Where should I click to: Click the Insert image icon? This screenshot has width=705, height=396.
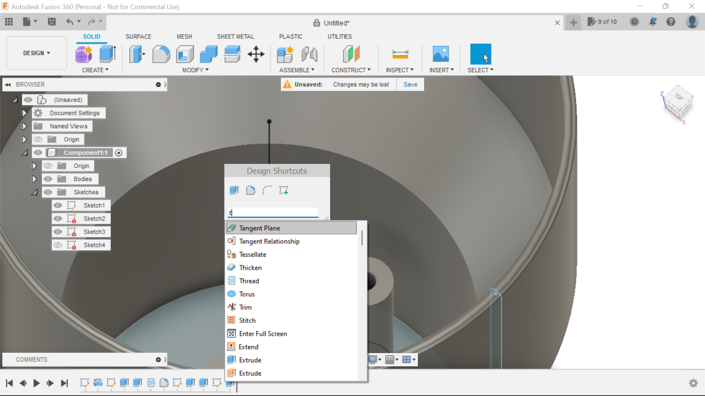[441, 54]
